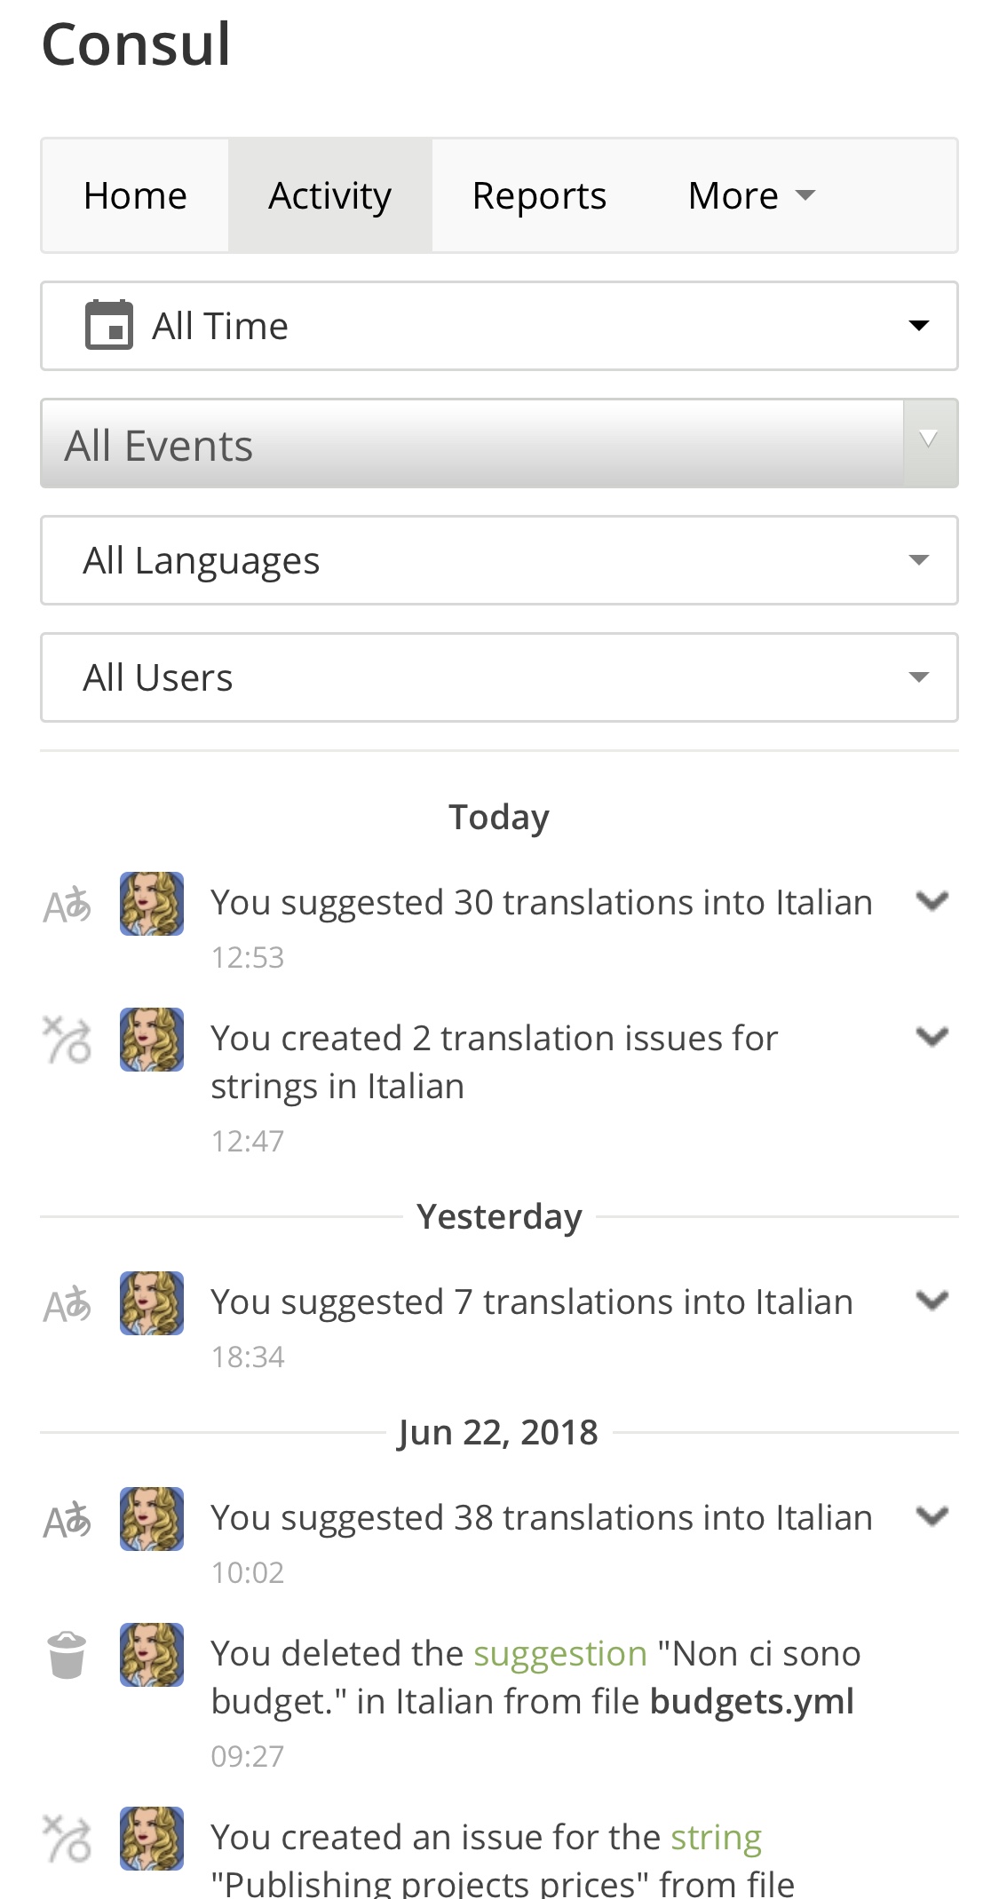Screen dimensions: 999x1899
Task: Click issue icon beside 2 translation issues entry
Action: [67, 1040]
